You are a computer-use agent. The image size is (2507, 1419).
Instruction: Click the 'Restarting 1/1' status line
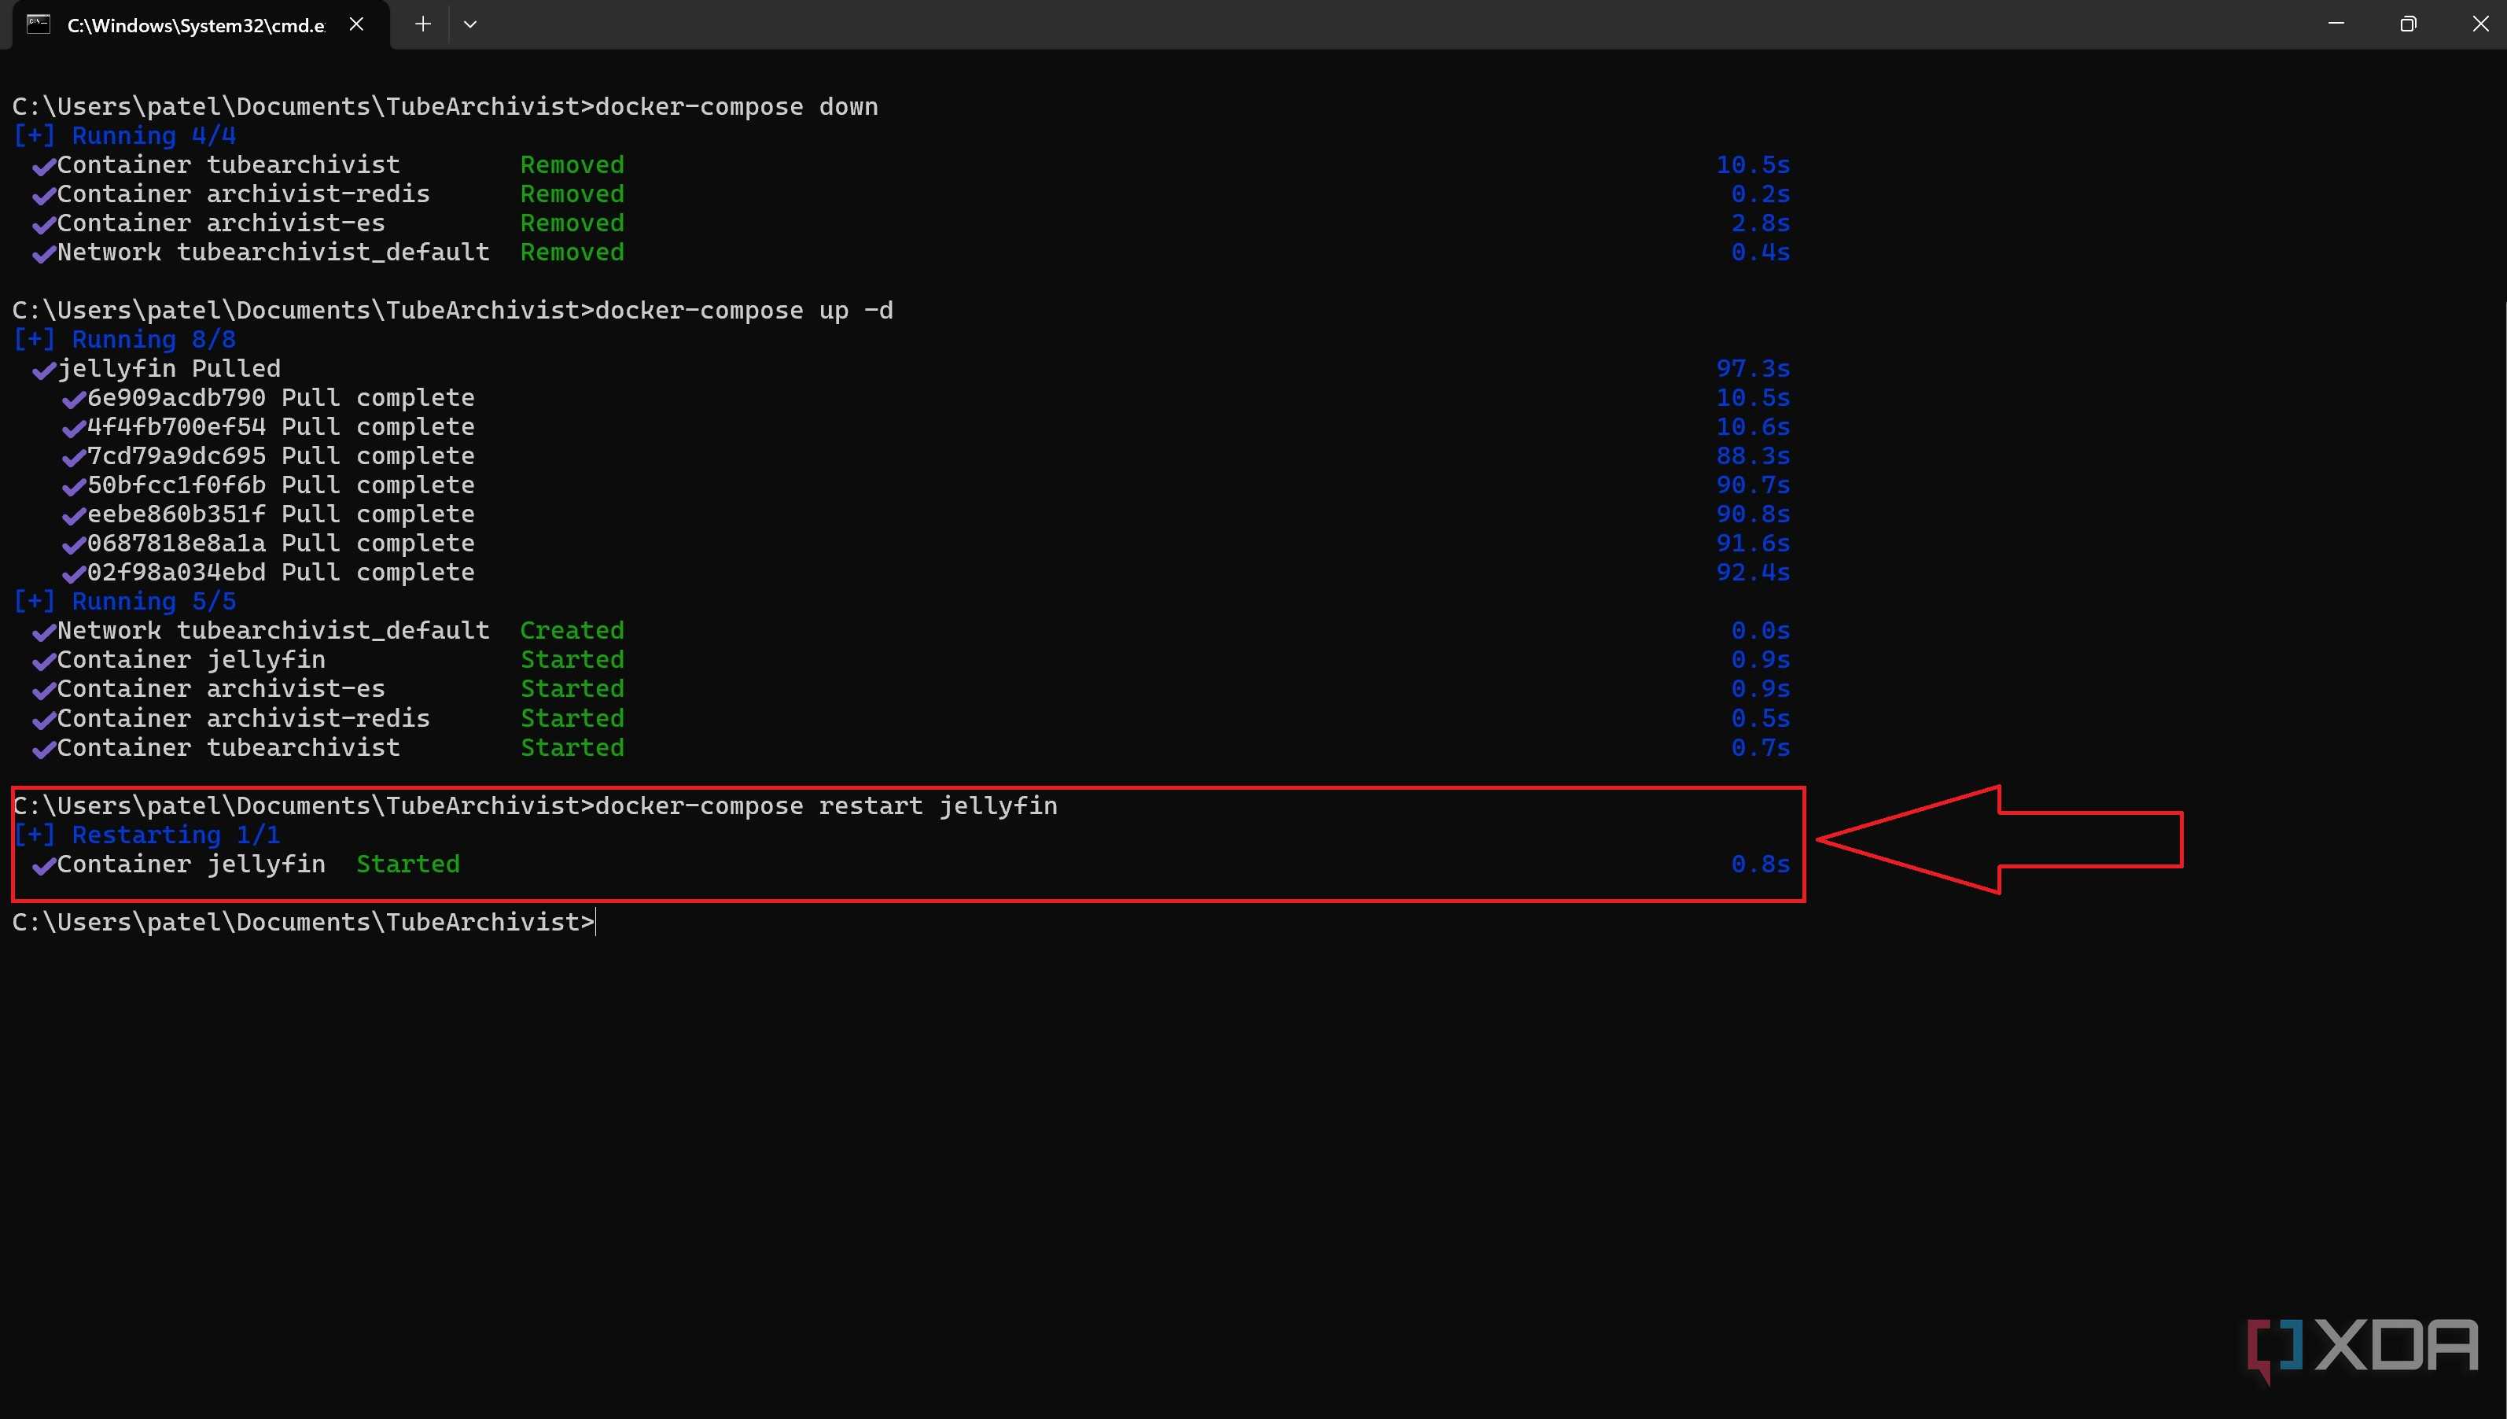146,835
